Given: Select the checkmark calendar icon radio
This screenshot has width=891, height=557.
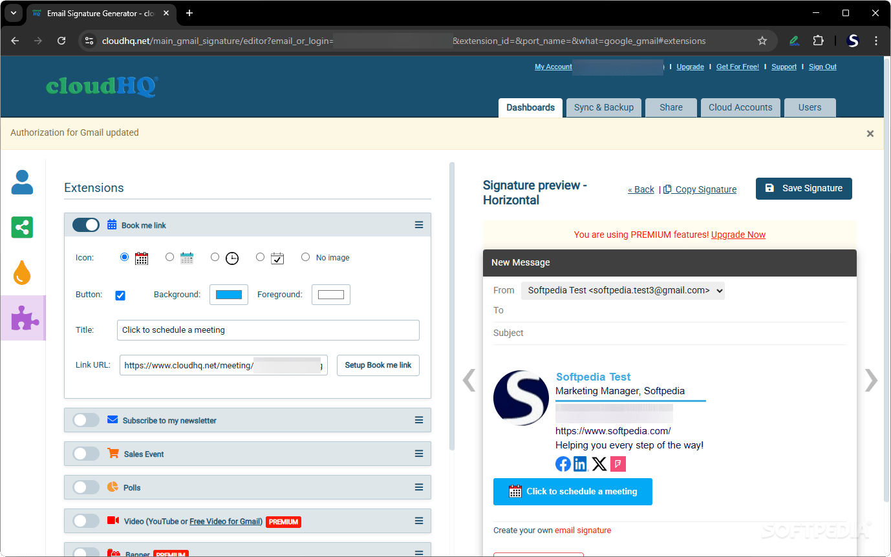Looking at the screenshot, I should (x=260, y=257).
